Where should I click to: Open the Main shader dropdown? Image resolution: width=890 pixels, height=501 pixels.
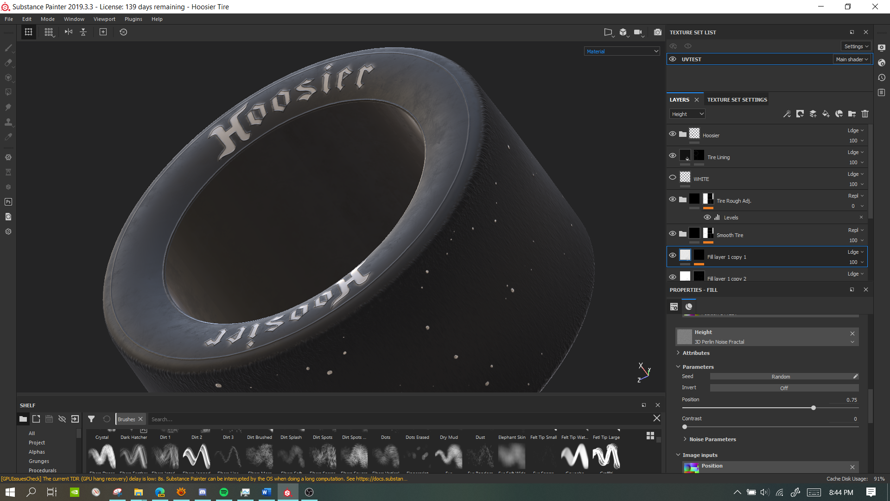(x=852, y=59)
